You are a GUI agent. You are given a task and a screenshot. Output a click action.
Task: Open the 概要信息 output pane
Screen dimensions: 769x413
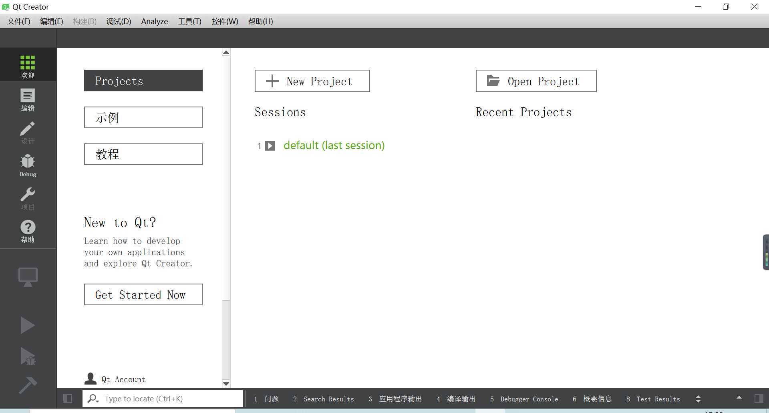click(592, 399)
